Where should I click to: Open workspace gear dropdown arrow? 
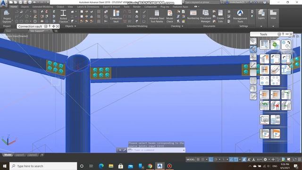coord(269,160)
